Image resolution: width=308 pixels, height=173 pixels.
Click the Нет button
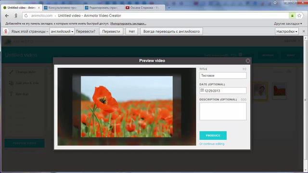pyautogui.click(x=131, y=31)
